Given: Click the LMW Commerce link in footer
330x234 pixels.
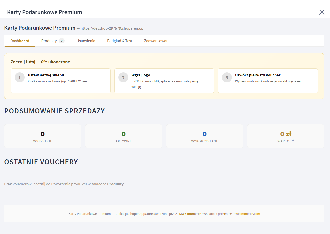Looking at the screenshot, I should tap(189, 214).
